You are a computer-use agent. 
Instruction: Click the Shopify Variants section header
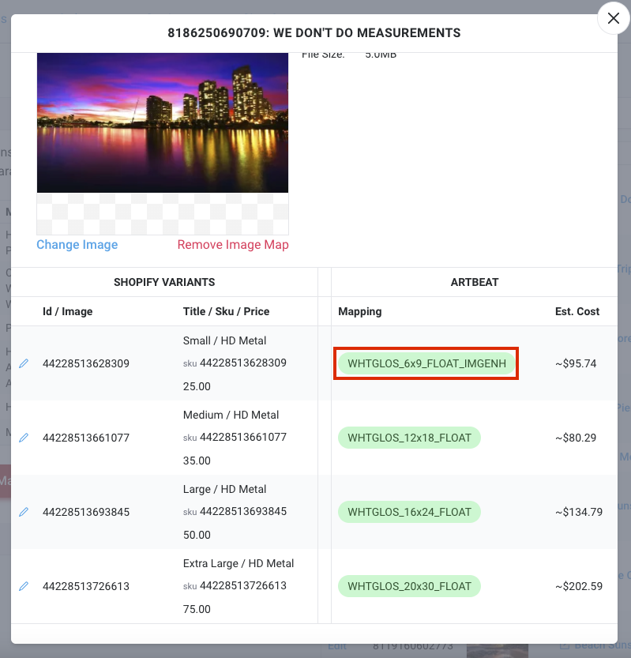click(x=164, y=283)
